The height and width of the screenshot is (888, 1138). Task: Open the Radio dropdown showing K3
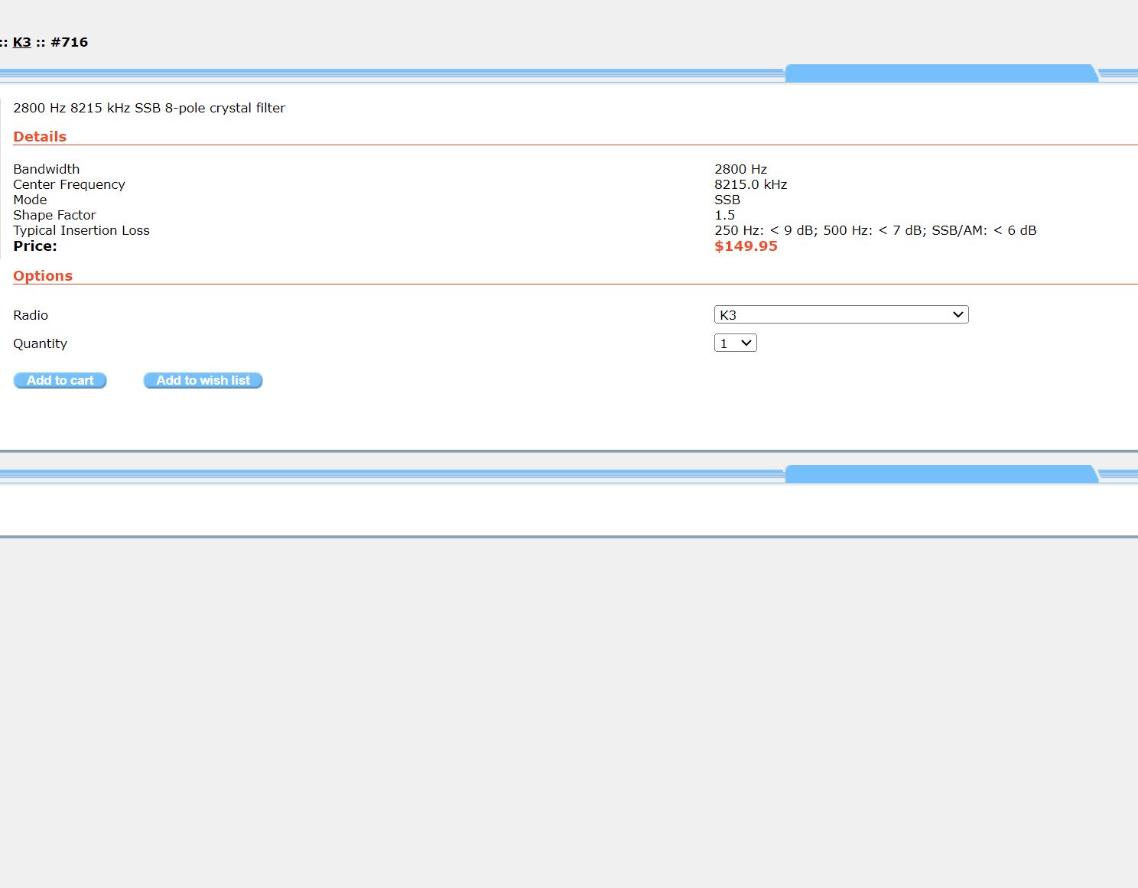[841, 314]
